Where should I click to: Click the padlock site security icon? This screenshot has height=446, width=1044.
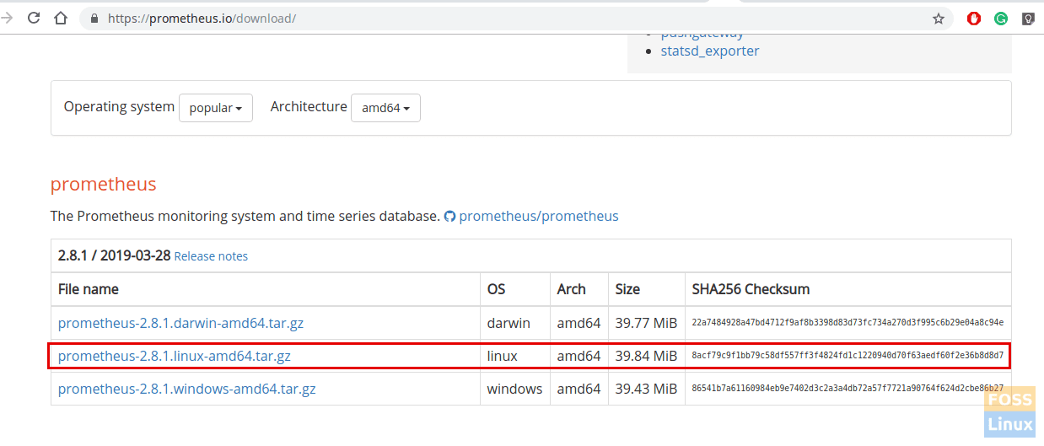[93, 19]
